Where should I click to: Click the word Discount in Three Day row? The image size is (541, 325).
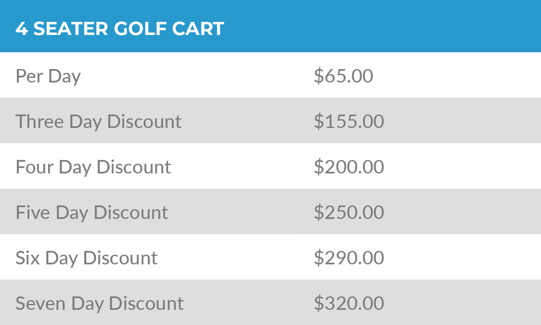(144, 122)
